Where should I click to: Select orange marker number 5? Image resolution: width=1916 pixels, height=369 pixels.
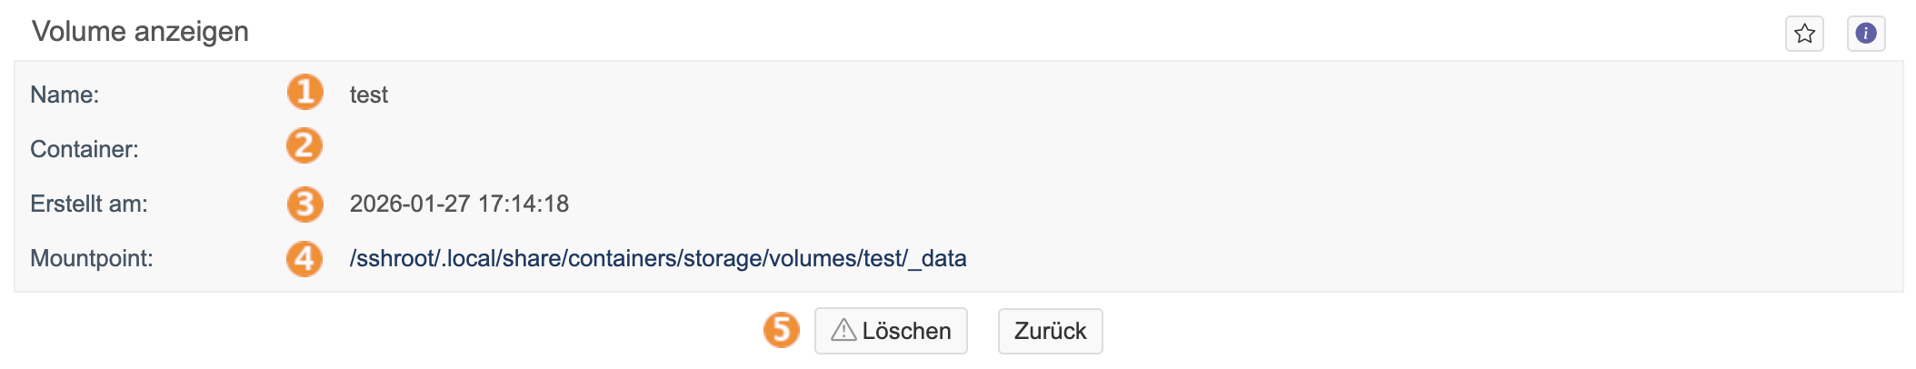[x=781, y=330]
